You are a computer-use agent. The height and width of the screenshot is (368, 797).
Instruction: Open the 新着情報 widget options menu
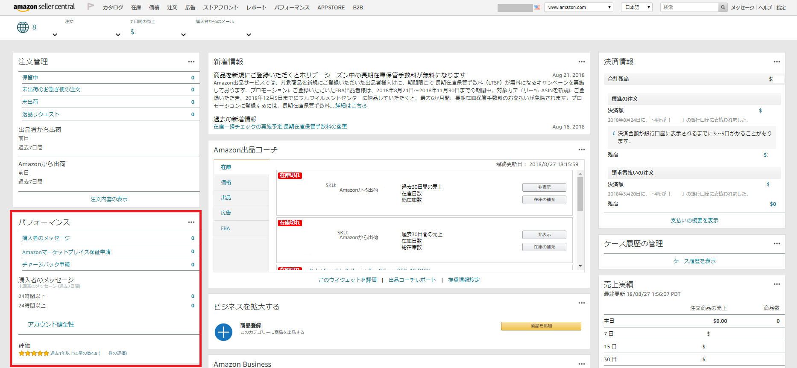coord(581,62)
